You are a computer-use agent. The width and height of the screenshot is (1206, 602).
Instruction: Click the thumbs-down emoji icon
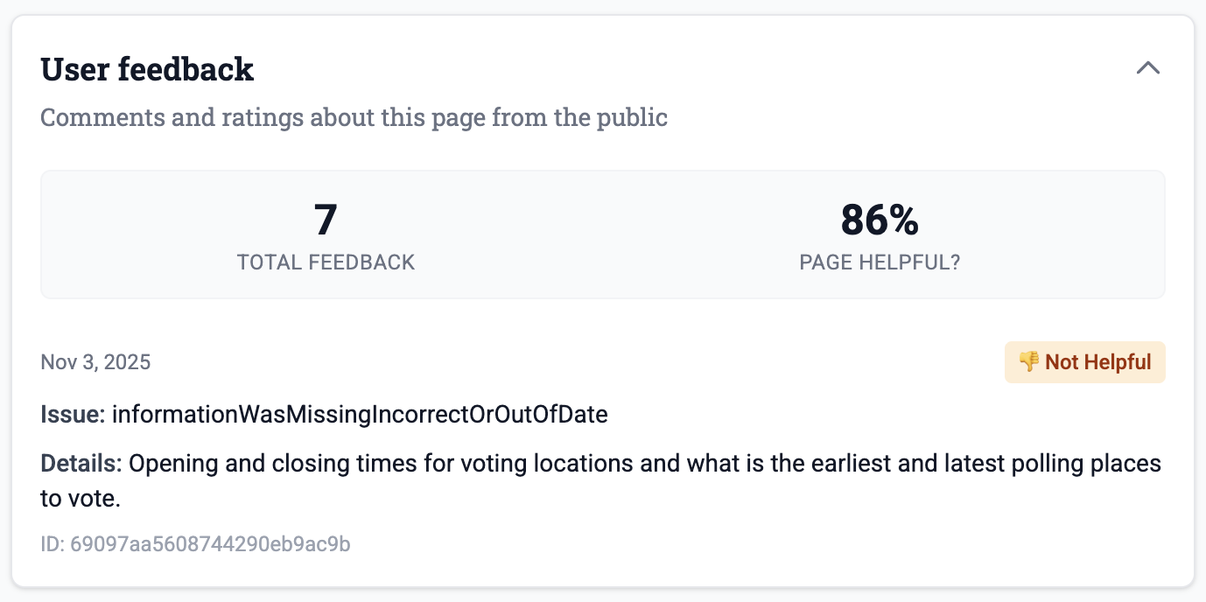tap(1028, 362)
